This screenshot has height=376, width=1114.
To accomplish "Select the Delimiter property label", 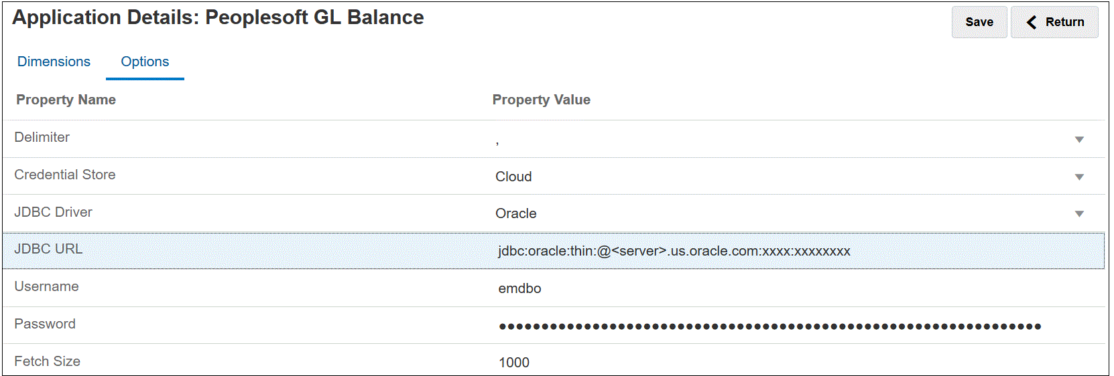I will coord(42,137).
